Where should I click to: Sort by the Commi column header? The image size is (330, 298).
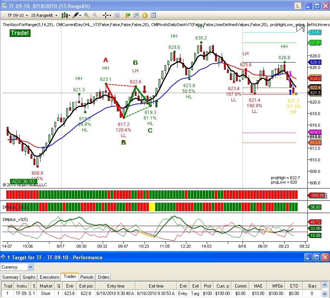tap(240, 286)
